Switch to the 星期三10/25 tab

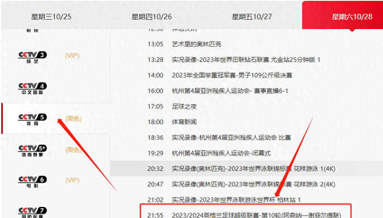pyautogui.click(x=51, y=17)
